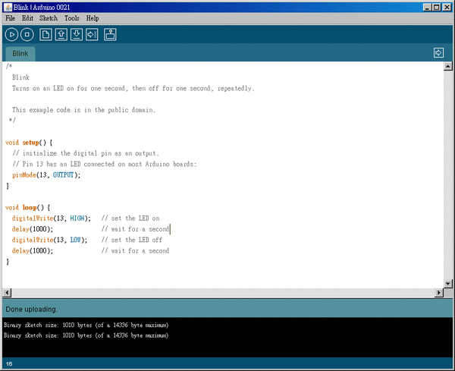Click on 'pinMode(13, OUTPUT);' line

46,175
